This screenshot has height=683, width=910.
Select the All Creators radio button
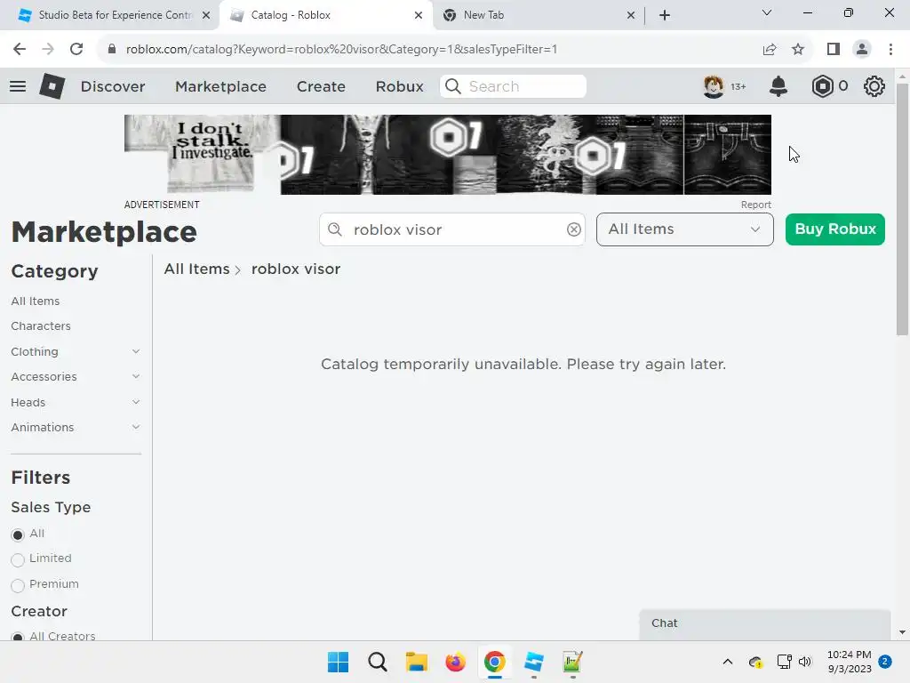pyautogui.click(x=18, y=637)
